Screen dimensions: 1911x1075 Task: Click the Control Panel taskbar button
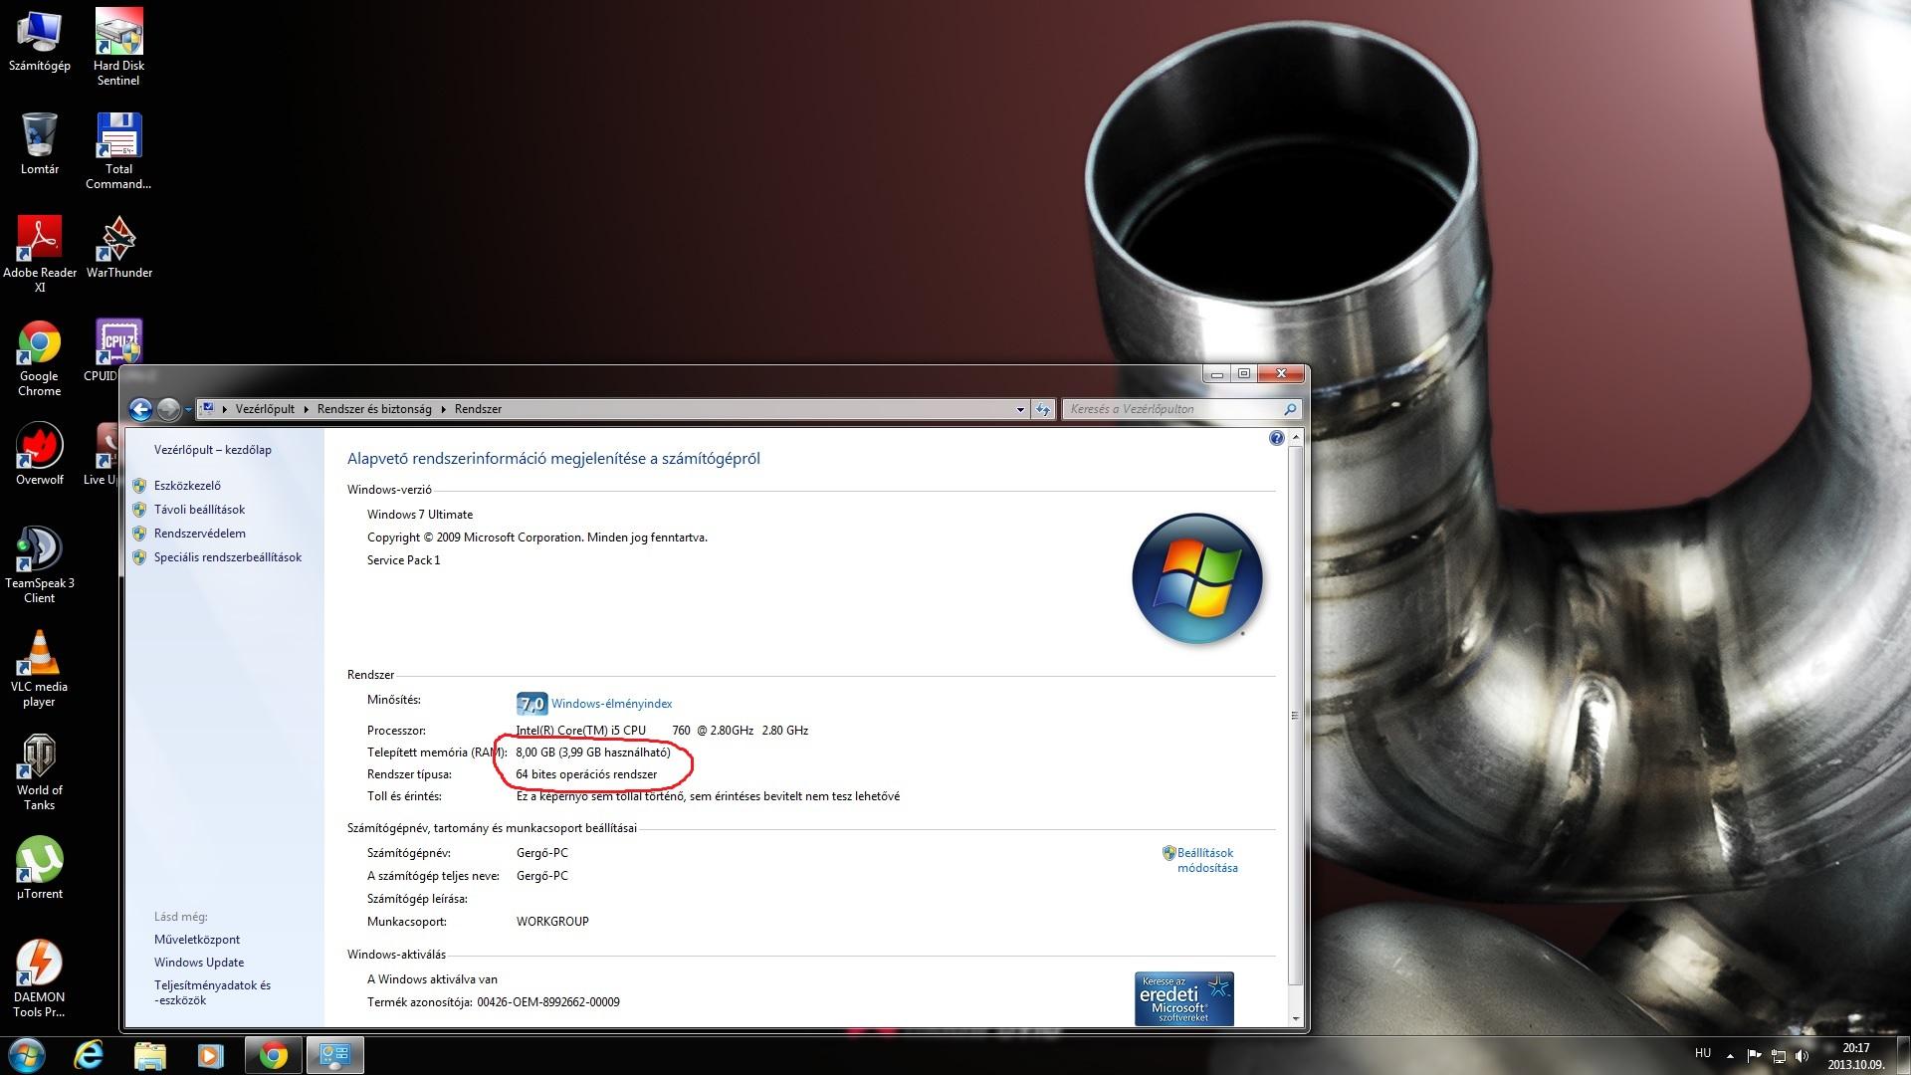pyautogui.click(x=334, y=1055)
